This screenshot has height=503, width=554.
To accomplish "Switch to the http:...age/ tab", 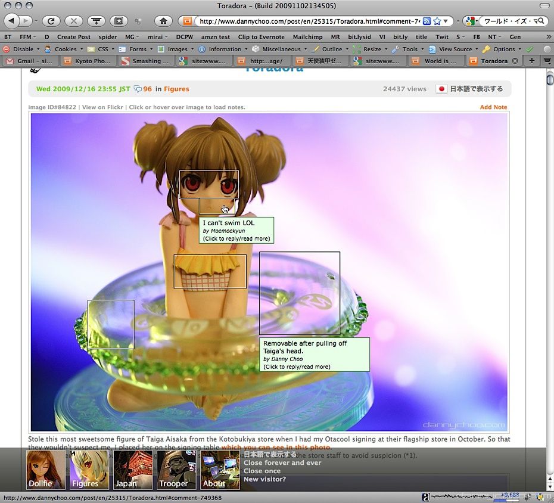I will 262,61.
